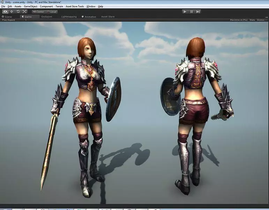
Task: Toggle the Stats overlay
Action: click(252, 20)
